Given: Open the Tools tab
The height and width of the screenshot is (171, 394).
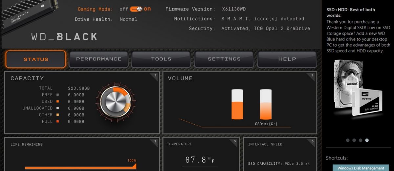Looking at the screenshot, I should [161, 59].
